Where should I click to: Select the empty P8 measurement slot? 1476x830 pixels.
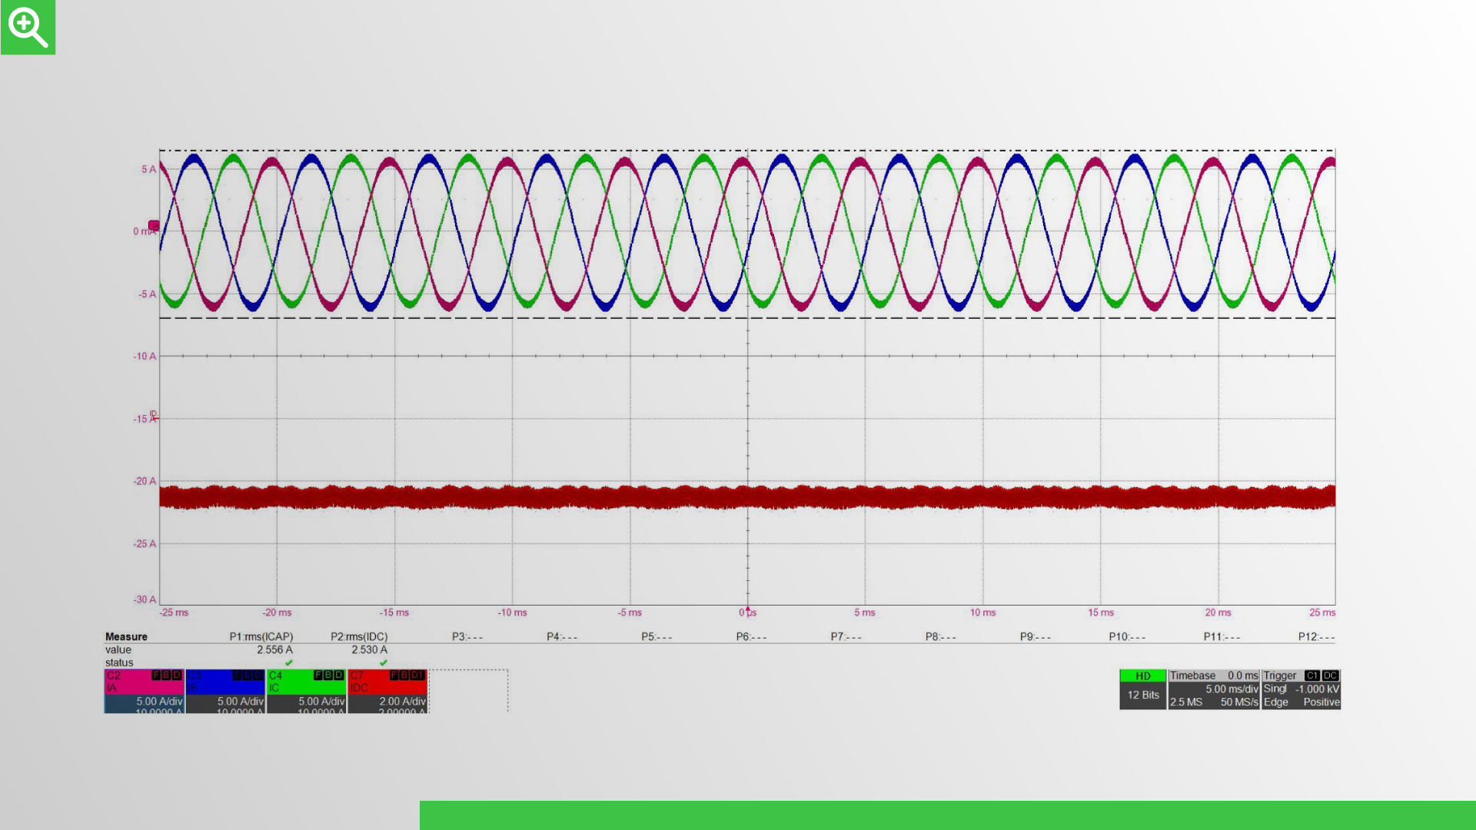coord(940,636)
